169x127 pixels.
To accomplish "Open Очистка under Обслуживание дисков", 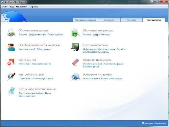I will click(x=23, y=34).
